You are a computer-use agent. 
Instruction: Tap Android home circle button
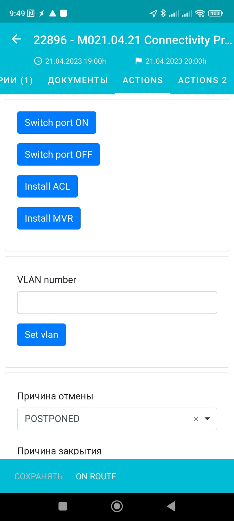[x=117, y=506]
